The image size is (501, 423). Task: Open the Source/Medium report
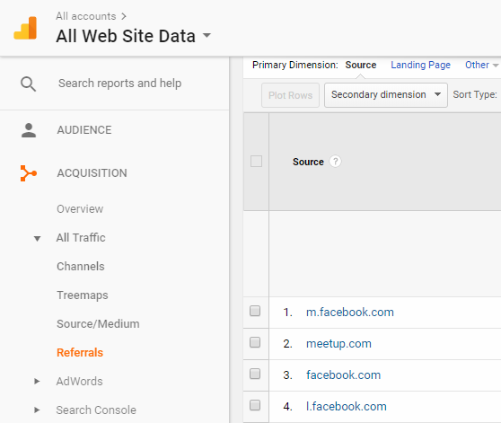pos(98,324)
